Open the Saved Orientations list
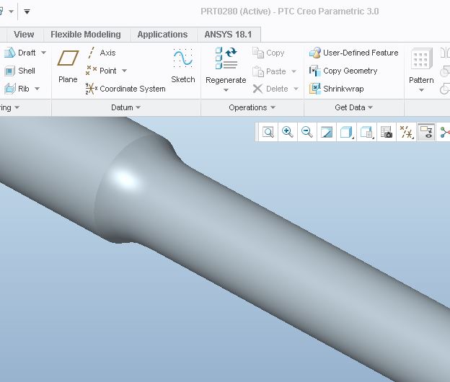This screenshot has width=450, height=382. tap(366, 132)
